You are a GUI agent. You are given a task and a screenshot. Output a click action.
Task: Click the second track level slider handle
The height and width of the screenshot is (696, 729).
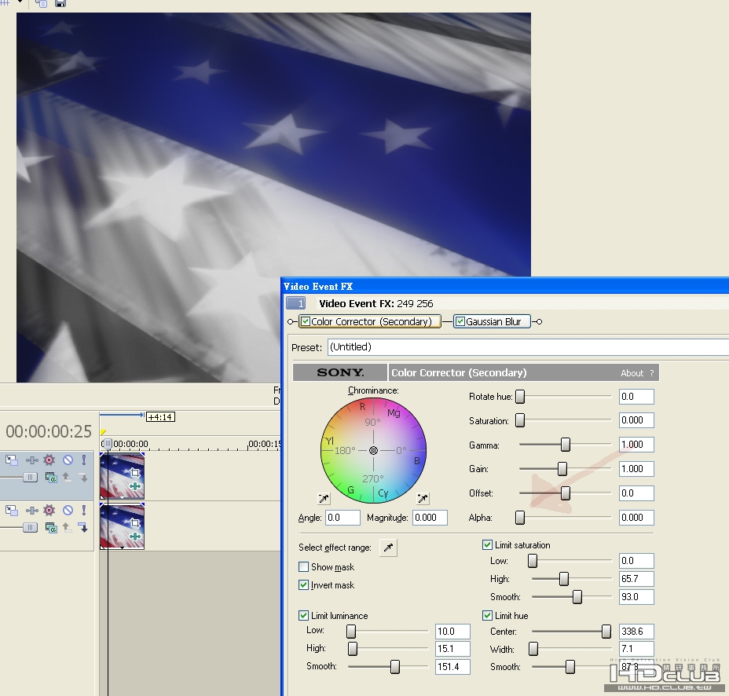click(x=30, y=527)
